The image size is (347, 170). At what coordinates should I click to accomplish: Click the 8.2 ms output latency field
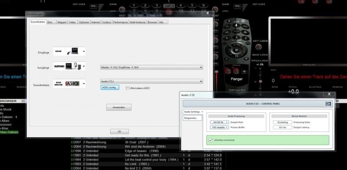click(x=283, y=127)
